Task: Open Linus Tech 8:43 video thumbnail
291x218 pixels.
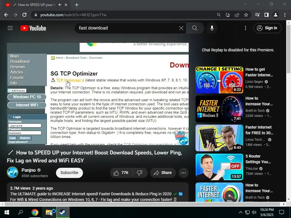Action: 219,138
